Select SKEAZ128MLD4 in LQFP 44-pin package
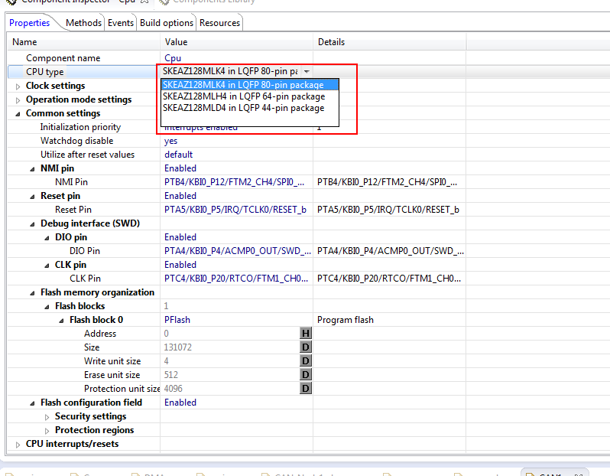Screen dimensions: 610x476 (250, 108)
